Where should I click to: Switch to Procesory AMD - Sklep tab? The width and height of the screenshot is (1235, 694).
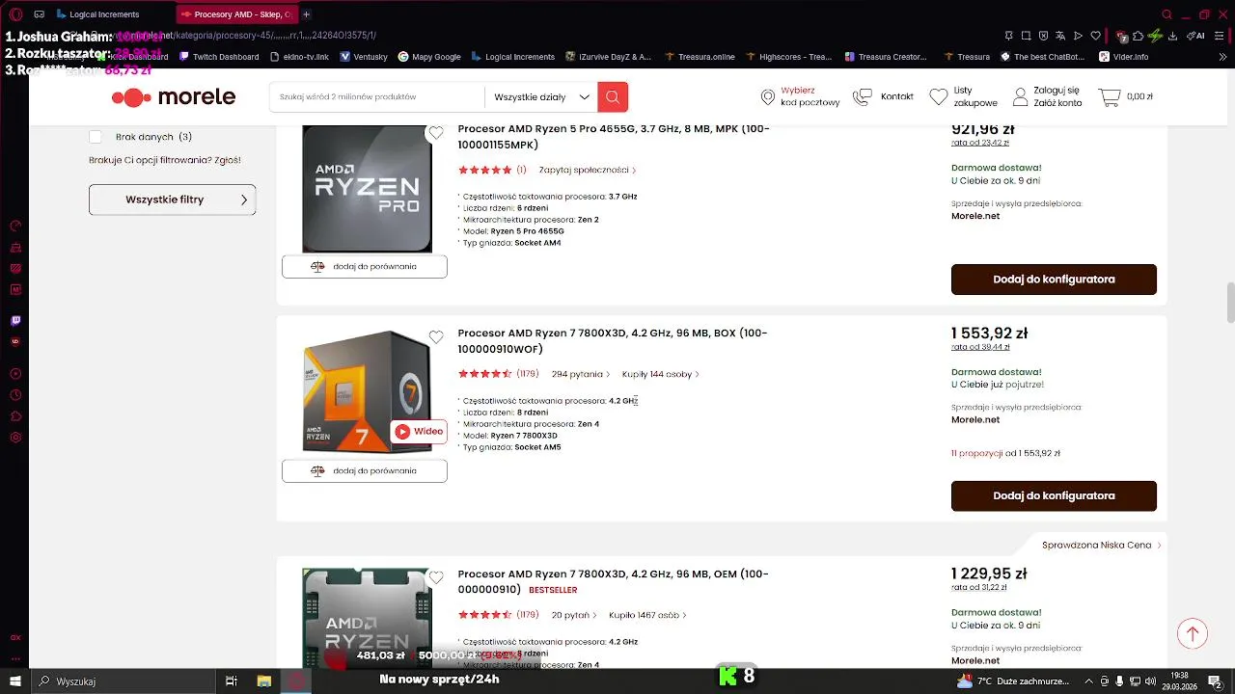click(x=236, y=14)
